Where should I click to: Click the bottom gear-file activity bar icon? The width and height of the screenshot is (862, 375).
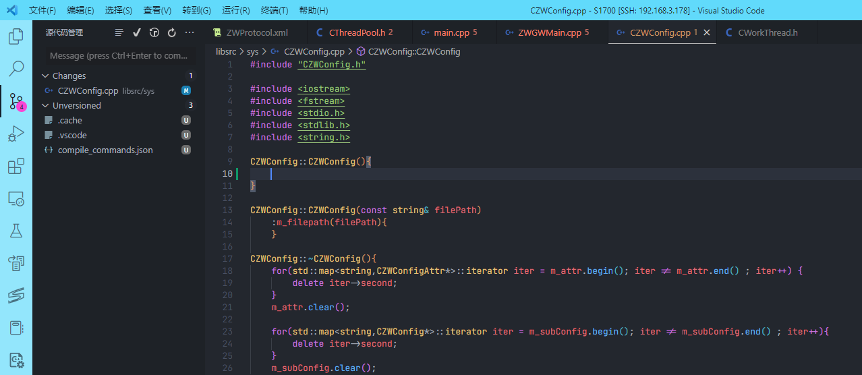[x=16, y=360]
